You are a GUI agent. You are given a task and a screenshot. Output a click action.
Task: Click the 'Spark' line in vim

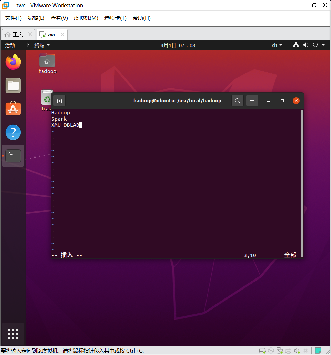(x=59, y=119)
